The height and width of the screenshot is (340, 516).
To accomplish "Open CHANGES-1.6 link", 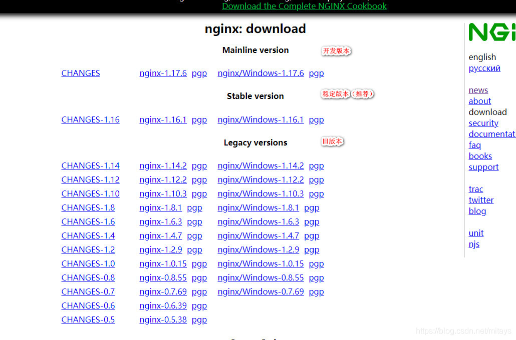I will tap(88, 221).
